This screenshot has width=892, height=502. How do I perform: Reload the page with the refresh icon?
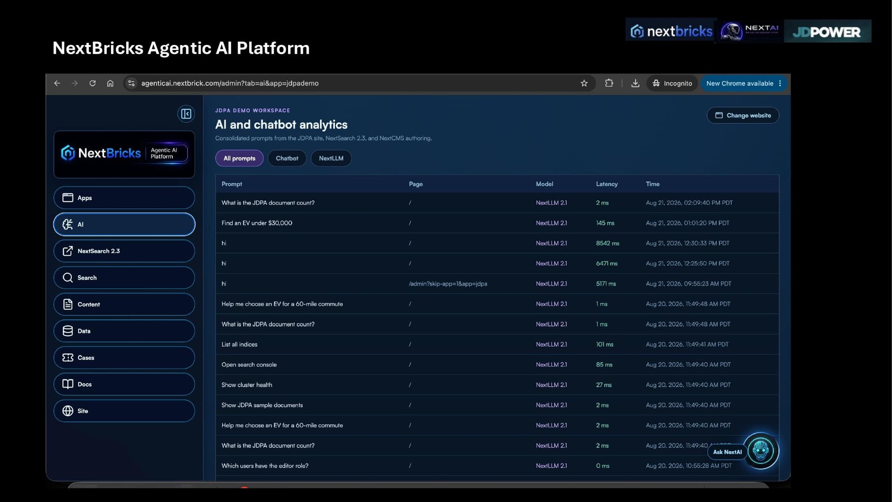point(92,83)
